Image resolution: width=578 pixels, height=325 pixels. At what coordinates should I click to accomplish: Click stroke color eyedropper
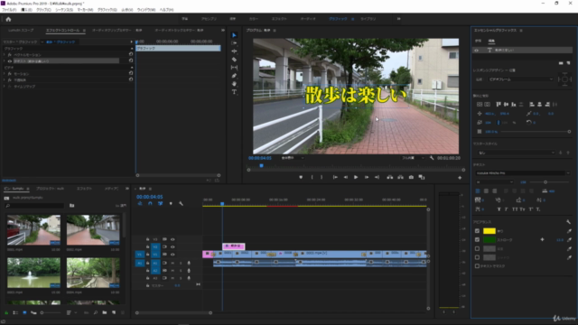(x=569, y=240)
